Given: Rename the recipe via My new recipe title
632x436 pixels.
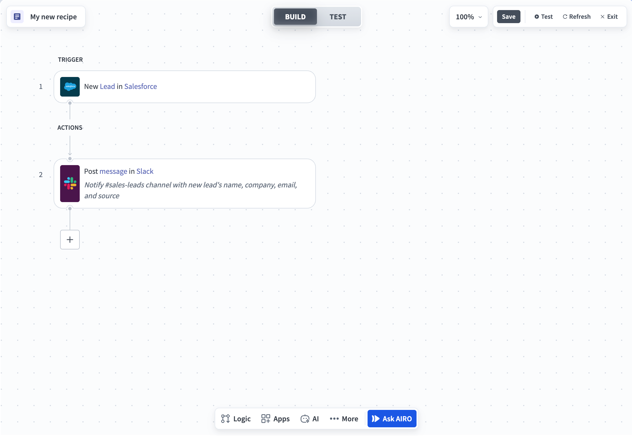Looking at the screenshot, I should point(54,17).
